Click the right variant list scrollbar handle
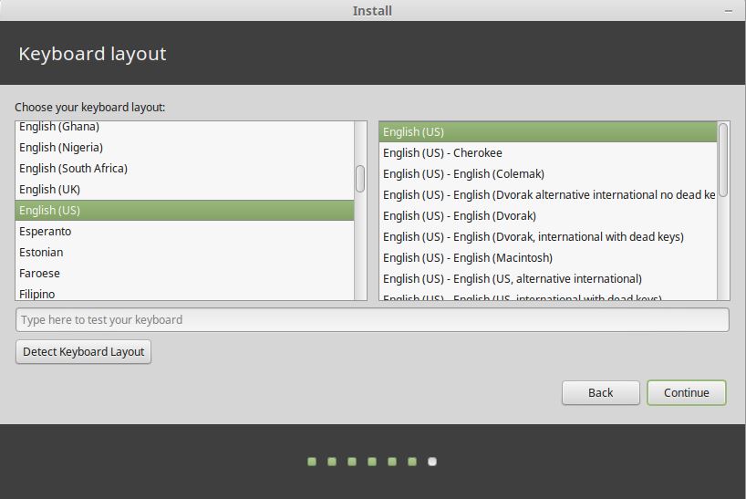This screenshot has height=499, width=746. 723,160
